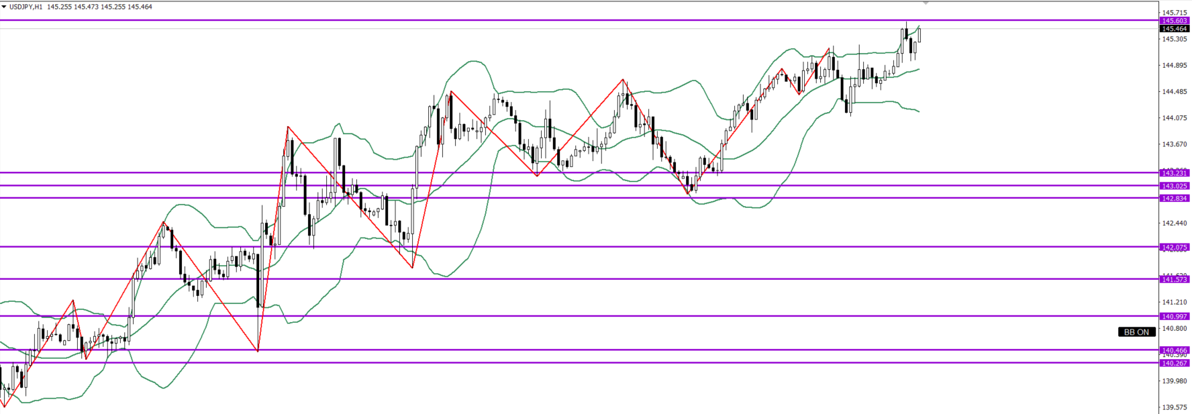This screenshot has width=1192, height=414.
Task: Click the black 145.464 current price tag
Action: click(x=1175, y=29)
